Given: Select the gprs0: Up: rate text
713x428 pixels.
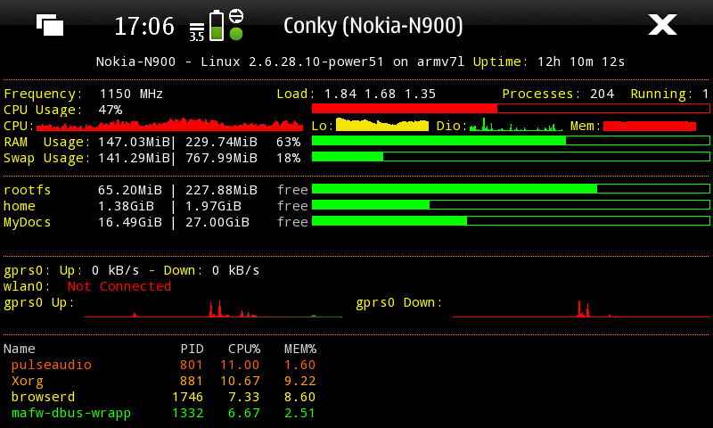Looking at the screenshot, I should (71, 271).
